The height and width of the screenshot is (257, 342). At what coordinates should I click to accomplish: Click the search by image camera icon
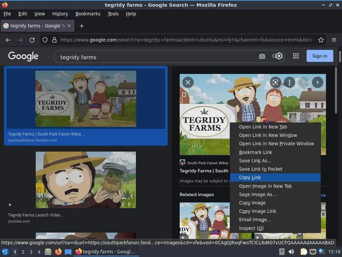click(x=262, y=56)
